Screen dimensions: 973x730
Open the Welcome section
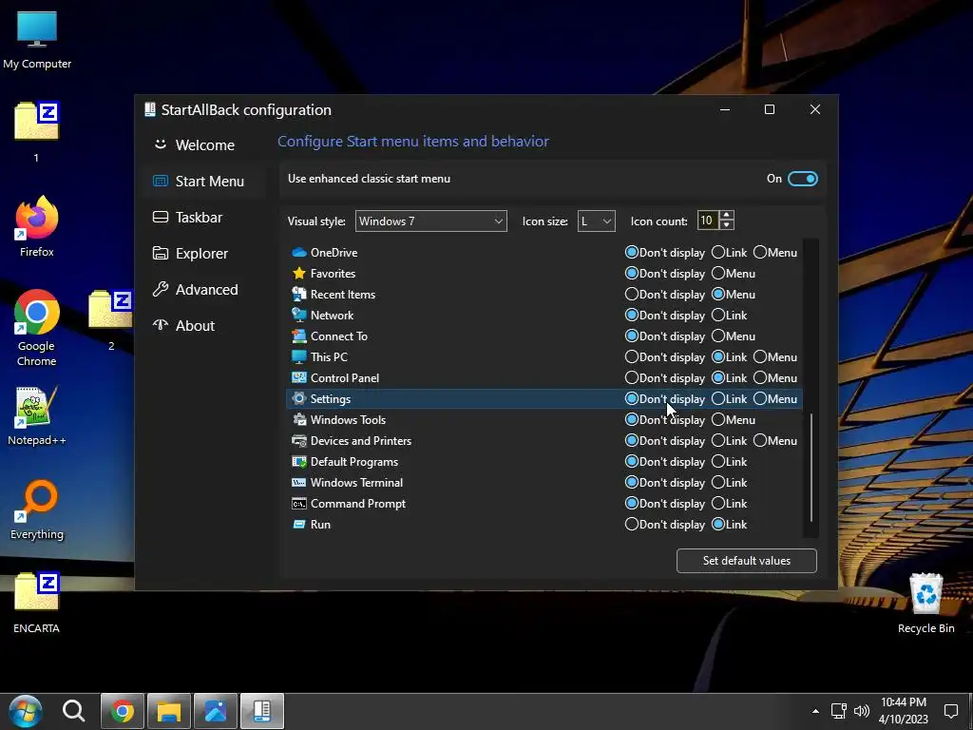(205, 145)
